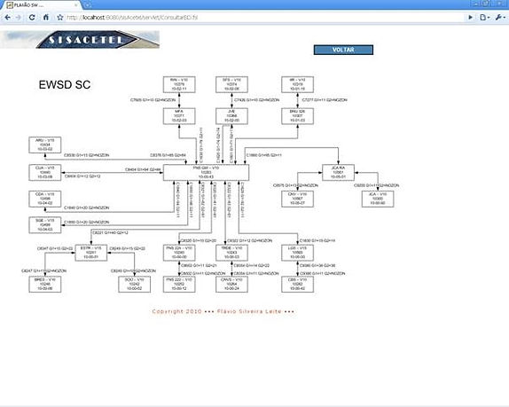Screen dimensions: 509x407
Task: Select the CBS - V10 node box
Action: (x=297, y=285)
